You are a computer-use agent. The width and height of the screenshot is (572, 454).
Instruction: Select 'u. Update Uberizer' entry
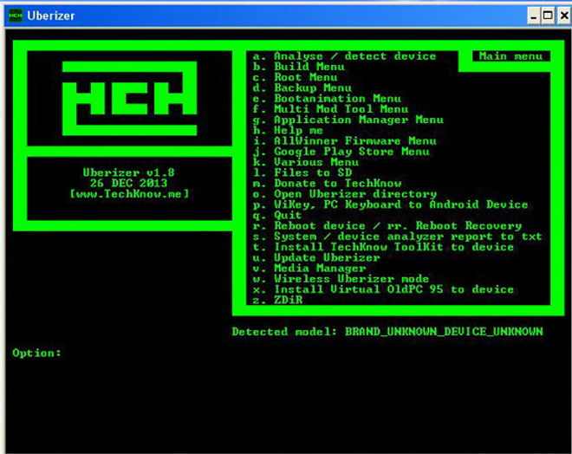coord(316,257)
